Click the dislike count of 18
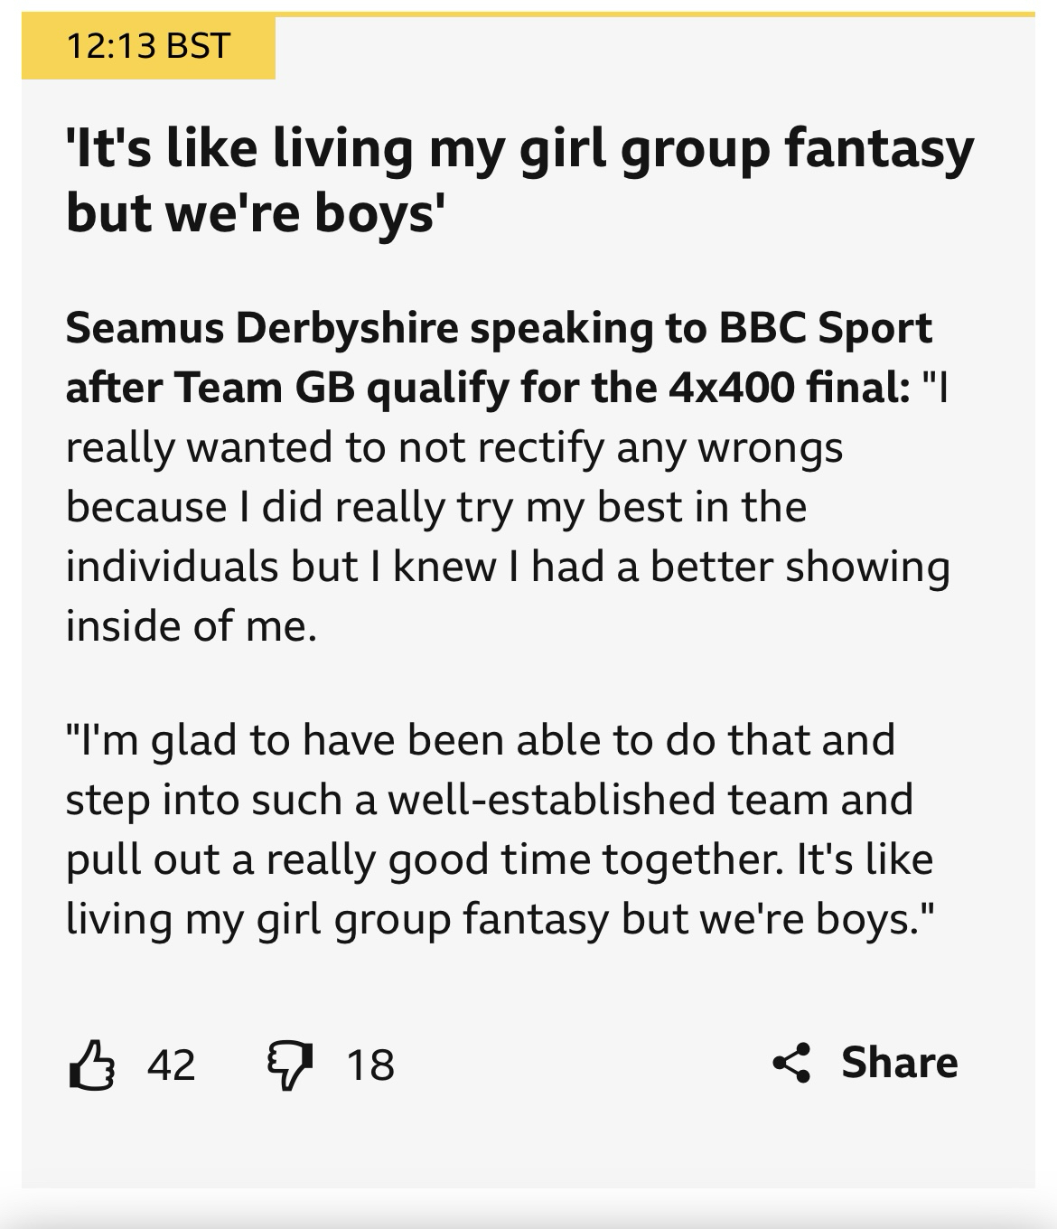 [370, 1065]
